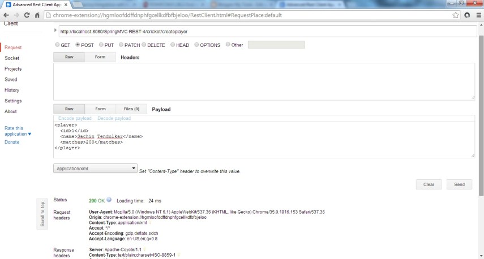This screenshot has width=484, height=259.
Task: Open About in the sidebar
Action: click(11, 111)
